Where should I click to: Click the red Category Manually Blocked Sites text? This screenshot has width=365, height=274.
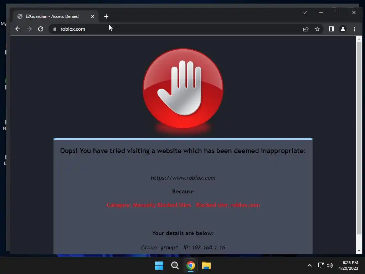coord(183,205)
